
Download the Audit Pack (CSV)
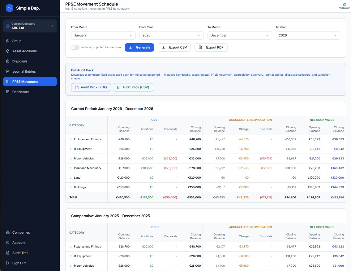(133, 87)
